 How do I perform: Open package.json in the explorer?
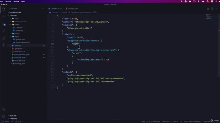(x=20, y=58)
